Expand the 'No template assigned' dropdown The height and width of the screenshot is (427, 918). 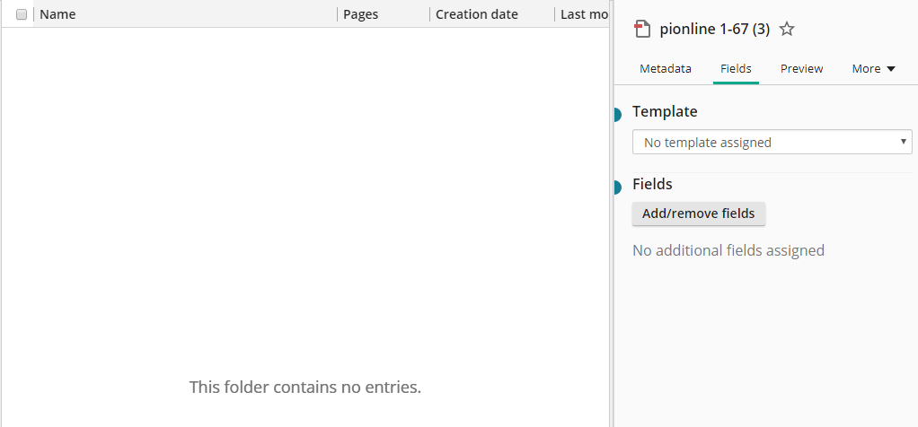click(772, 143)
